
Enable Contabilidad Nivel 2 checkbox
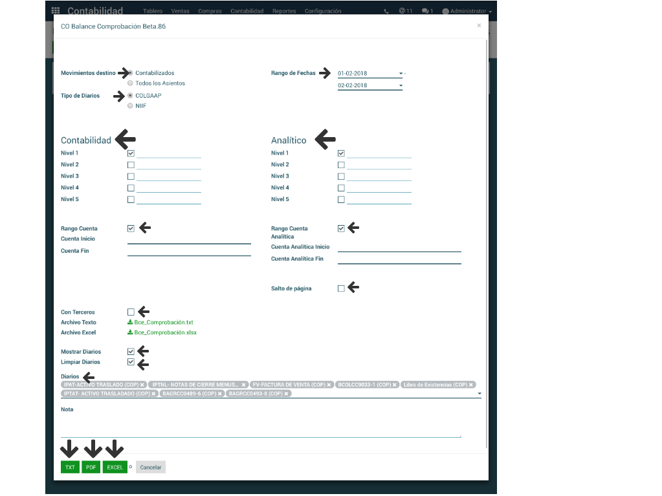click(x=131, y=165)
